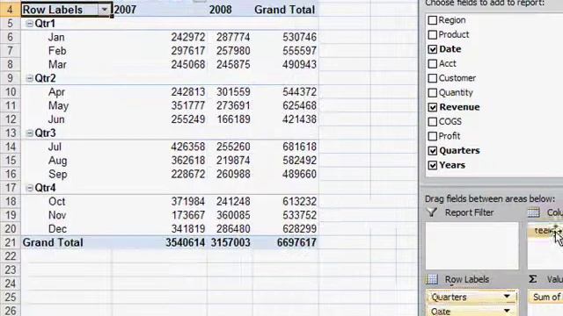Click the Row Labels area icon
This screenshot has width=563, height=316.
click(432, 279)
